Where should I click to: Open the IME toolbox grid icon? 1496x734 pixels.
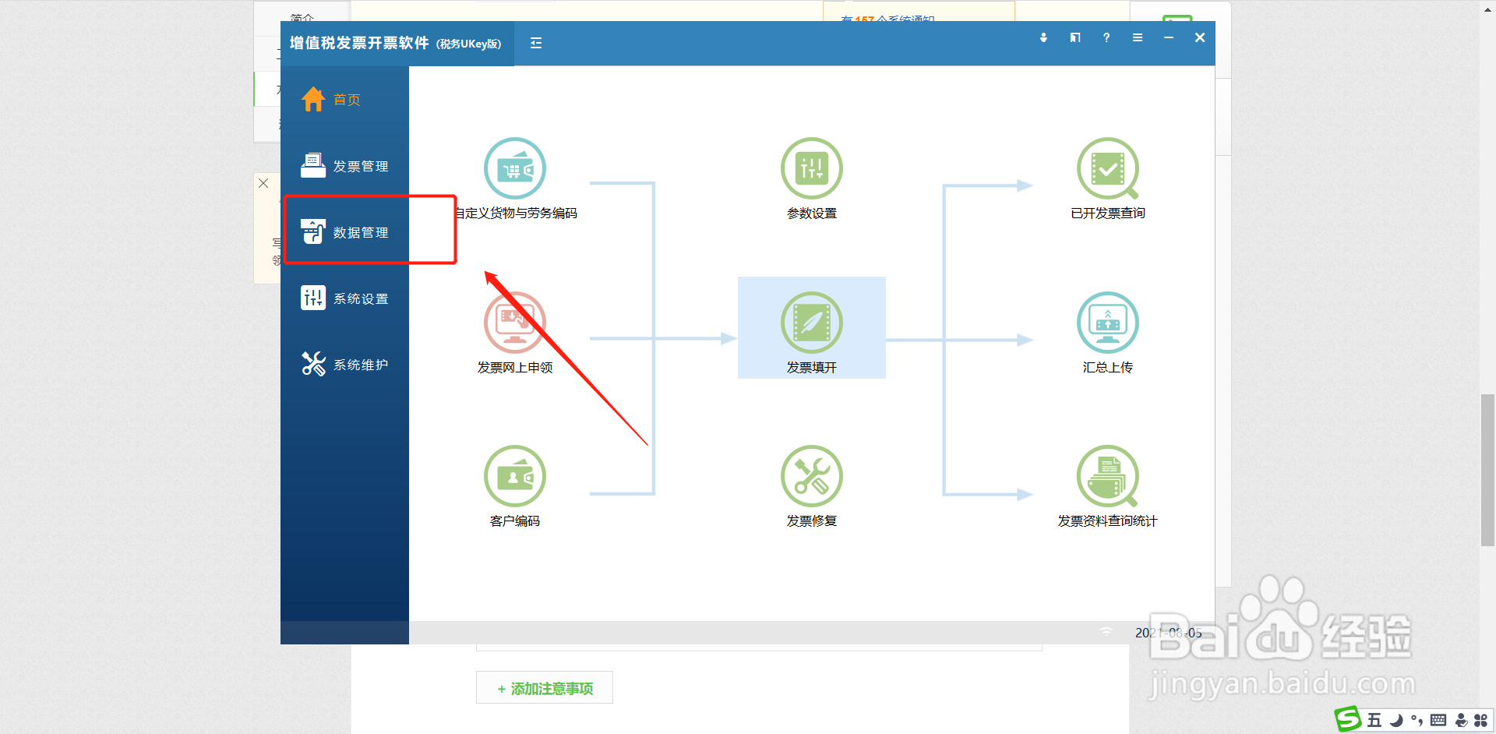(1481, 721)
